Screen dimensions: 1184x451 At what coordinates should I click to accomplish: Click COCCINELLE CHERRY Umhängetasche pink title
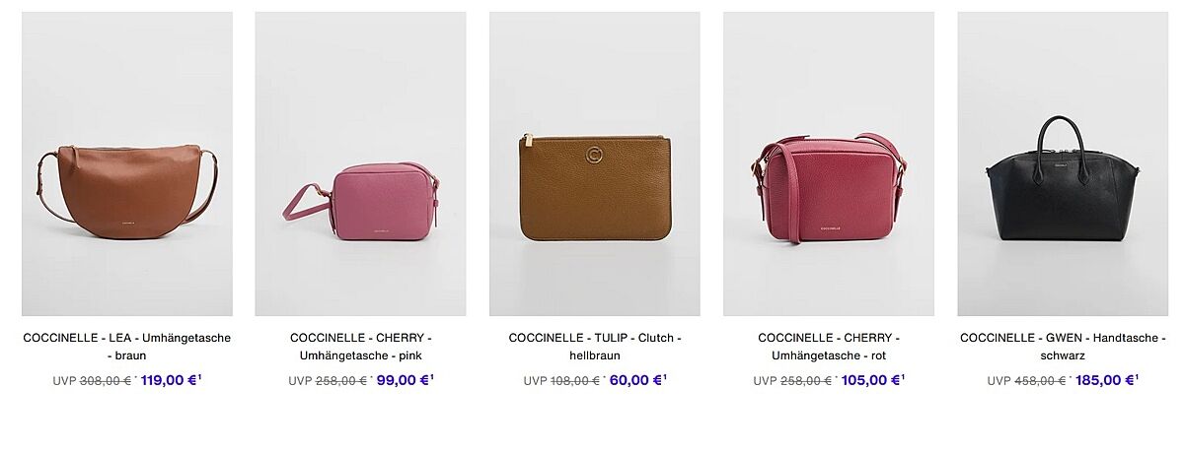[x=360, y=347]
